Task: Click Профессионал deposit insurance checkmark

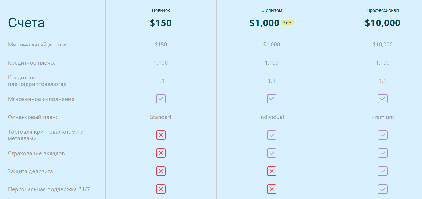Action: [382, 153]
